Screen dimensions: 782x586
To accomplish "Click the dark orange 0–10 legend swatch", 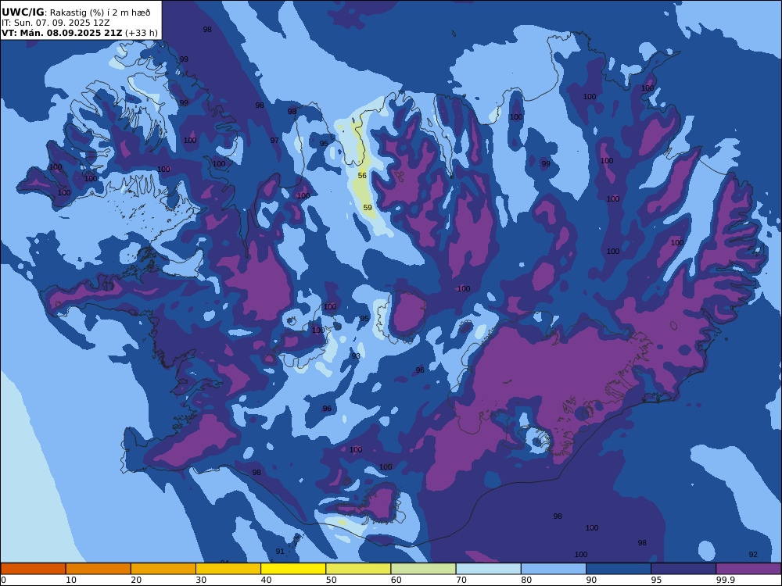I will 34,569.
